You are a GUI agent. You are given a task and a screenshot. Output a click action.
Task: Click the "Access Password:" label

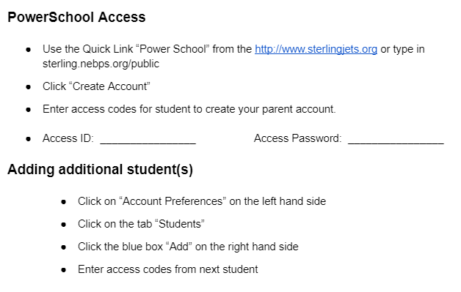point(297,138)
